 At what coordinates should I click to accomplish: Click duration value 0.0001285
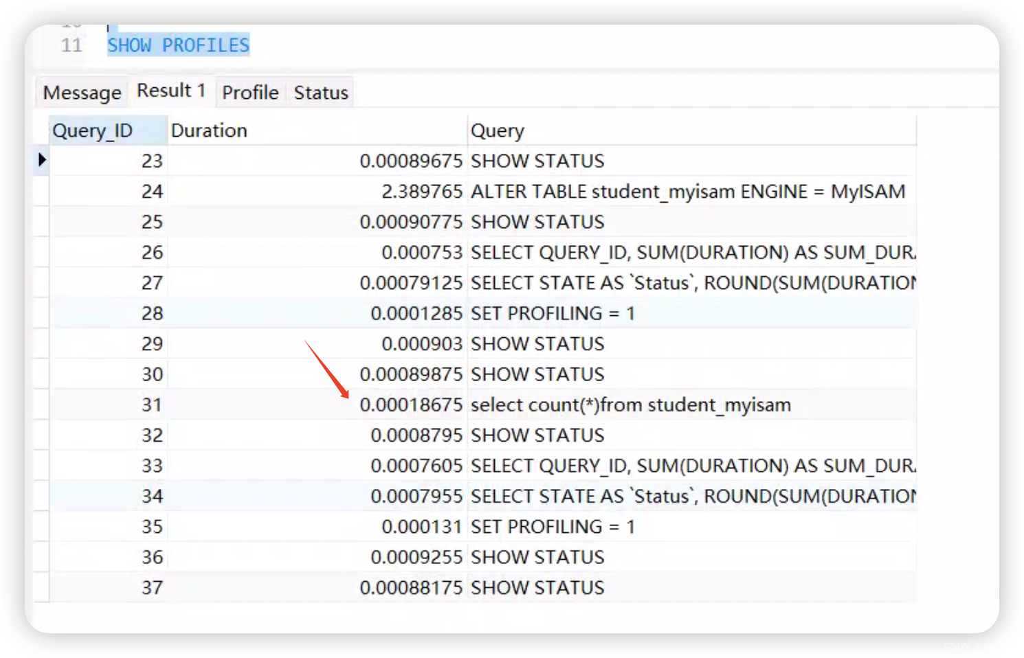(416, 313)
